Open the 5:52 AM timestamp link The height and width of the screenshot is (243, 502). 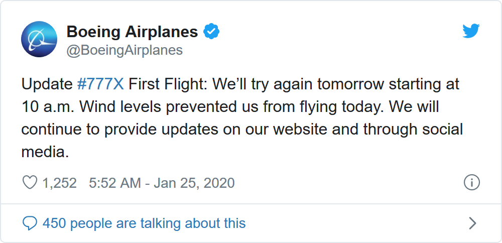[x=114, y=183]
